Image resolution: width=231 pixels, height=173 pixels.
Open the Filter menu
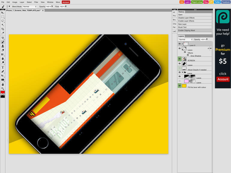click(36, 2)
